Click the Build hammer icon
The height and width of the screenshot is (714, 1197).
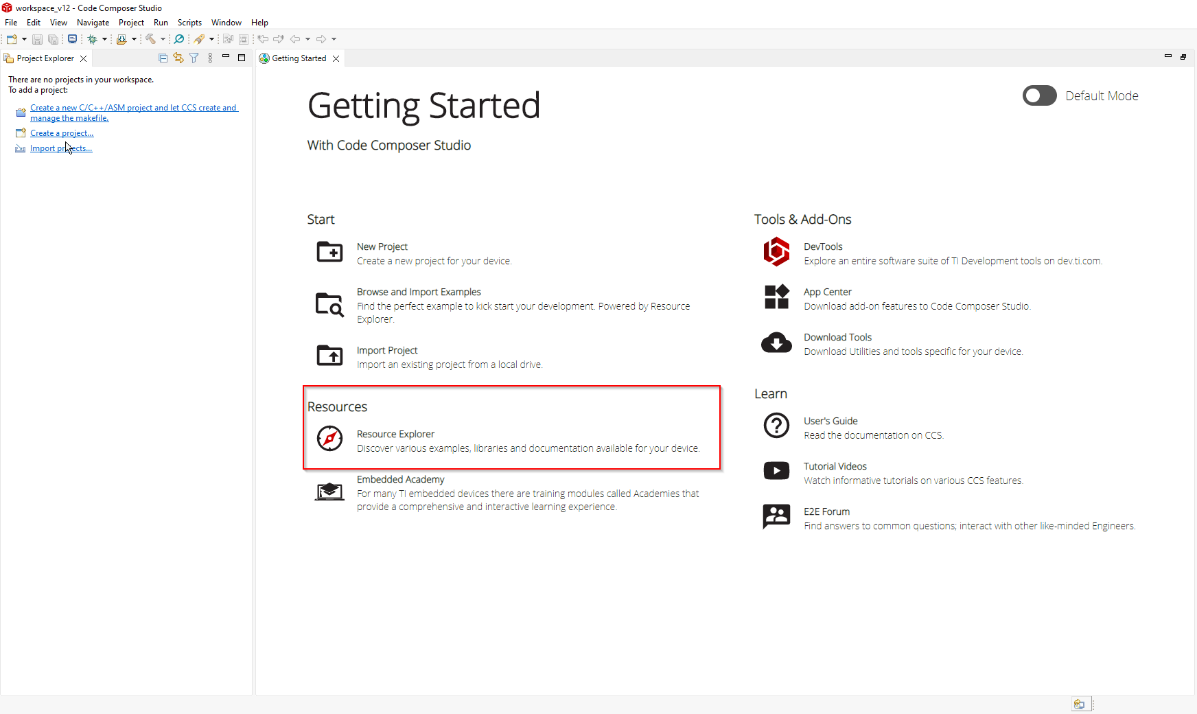pyautogui.click(x=150, y=39)
